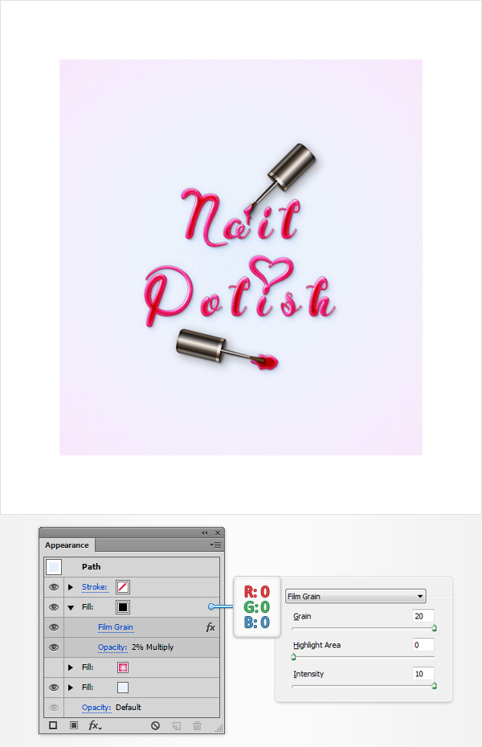
Task: Click Add New Fill icon in panel footer
Action: click(74, 725)
